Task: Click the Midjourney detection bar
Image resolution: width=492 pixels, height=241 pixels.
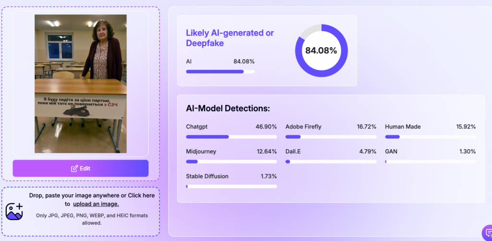Action: pos(231,162)
